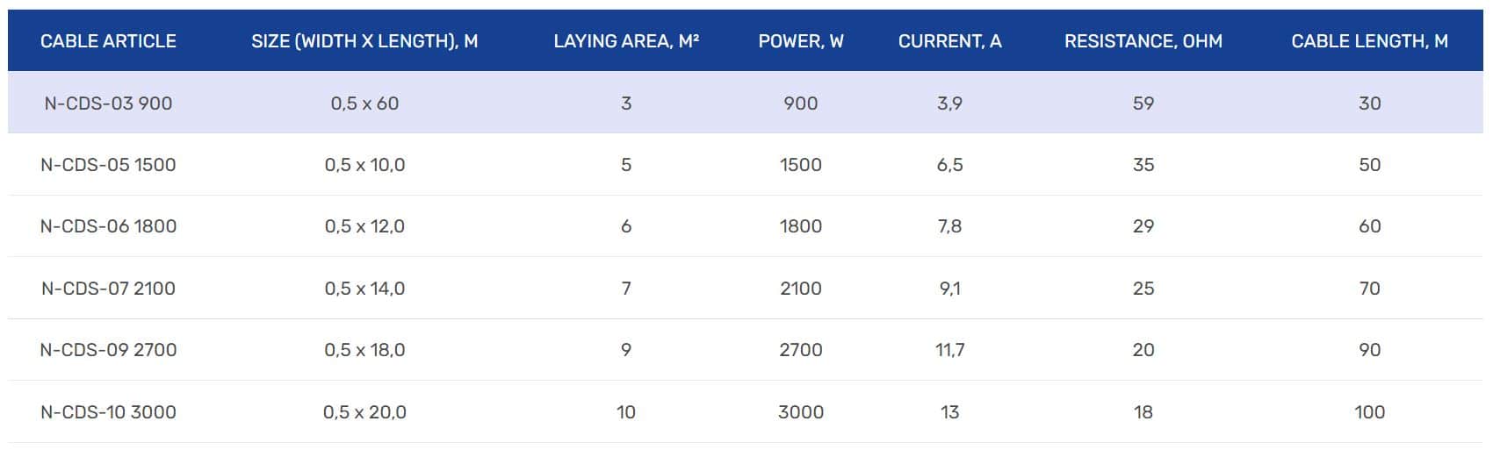Click the size cell 0,5 x 20,0
Image resolution: width=1493 pixels, height=450 pixels.
coord(364,412)
